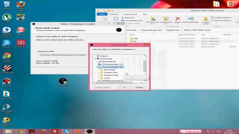The image size is (239, 134).
Task: Open the Простой доступ dropdown in ribbon
Action: 221,20
